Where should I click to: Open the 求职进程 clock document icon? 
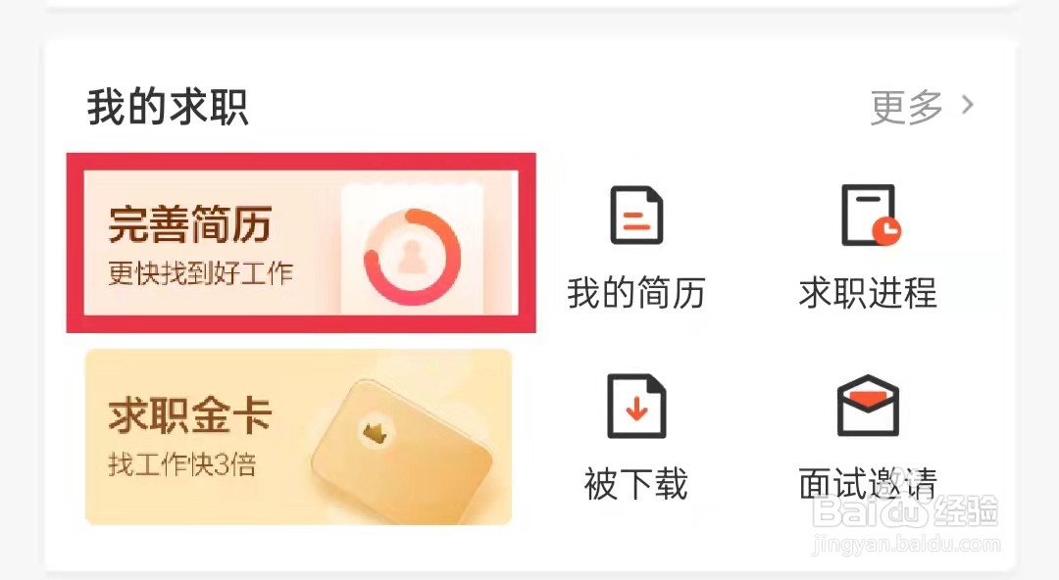(x=871, y=215)
